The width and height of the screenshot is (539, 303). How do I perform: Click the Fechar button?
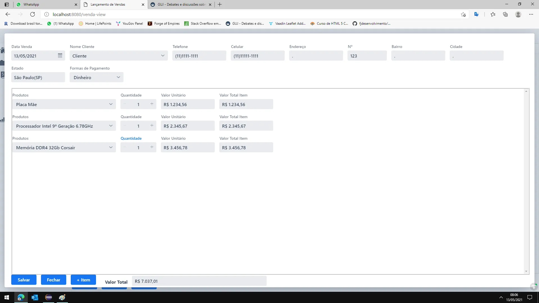[x=54, y=280]
